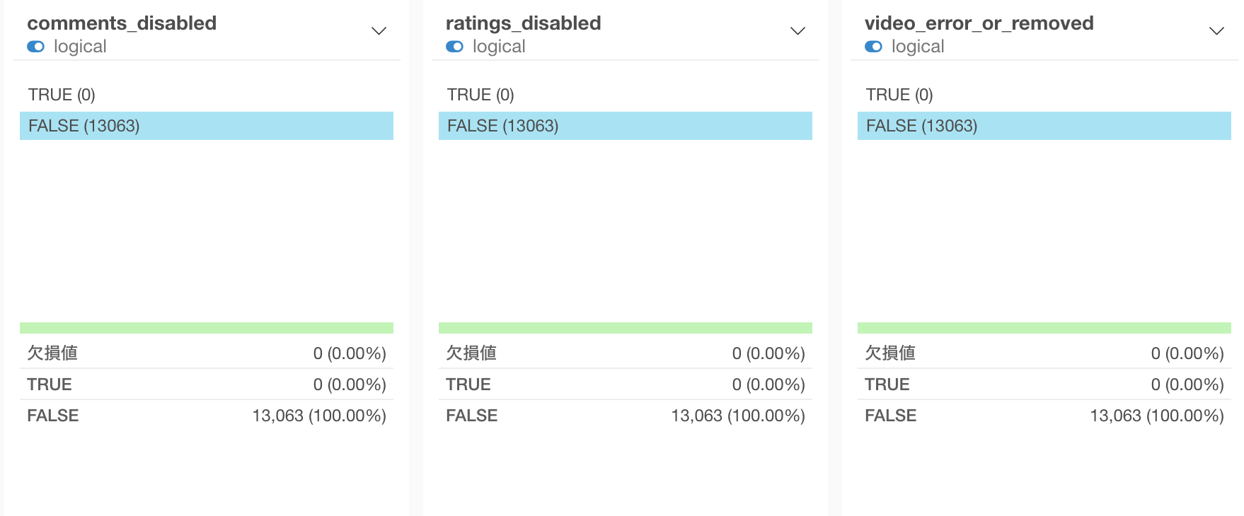
Task: Click the green completeness bar in video_error_or_removed
Action: tap(1044, 328)
